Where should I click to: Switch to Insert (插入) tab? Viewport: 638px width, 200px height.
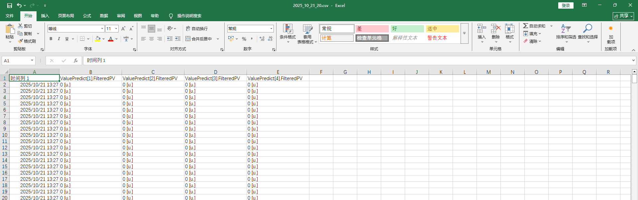tap(45, 16)
